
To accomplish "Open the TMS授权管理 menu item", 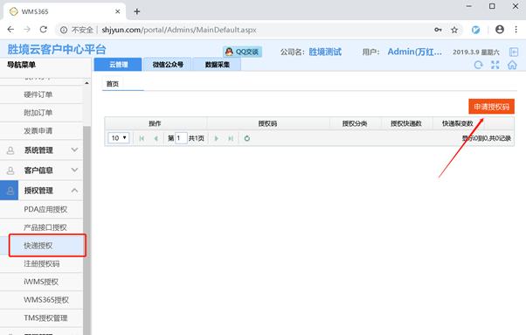I will [41, 318].
